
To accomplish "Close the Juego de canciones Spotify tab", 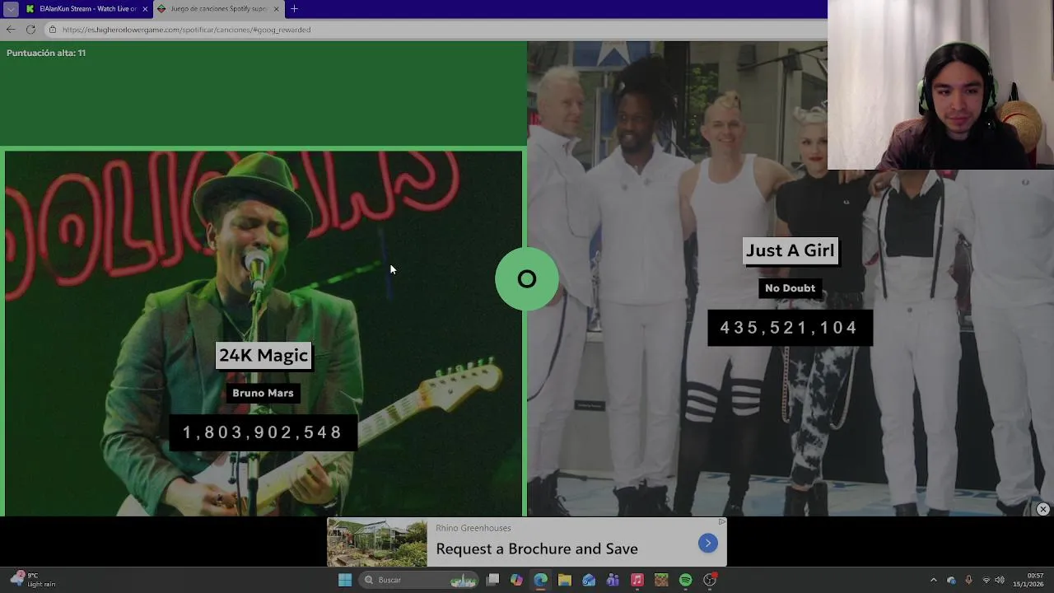I will tap(276, 9).
